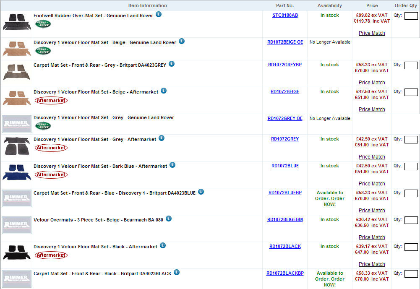This screenshot has width=420, height=289.
Task: Click Aftermarket badge under Dark Blue velour set
Action: (x=51, y=174)
